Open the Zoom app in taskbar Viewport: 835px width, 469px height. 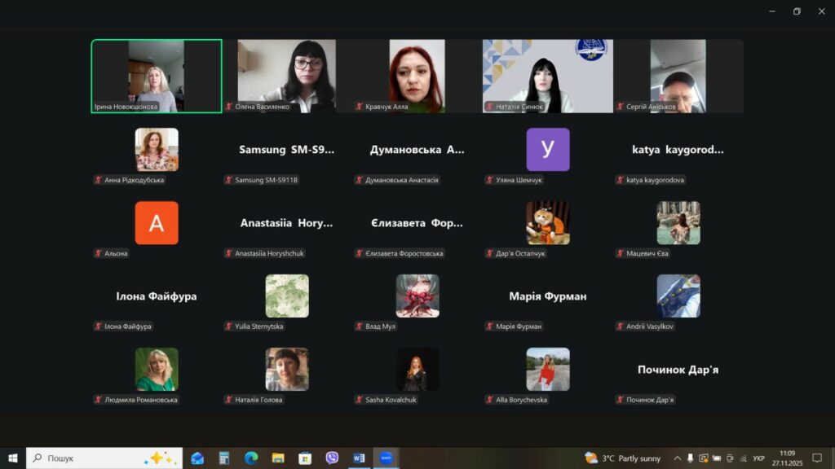[x=386, y=458]
